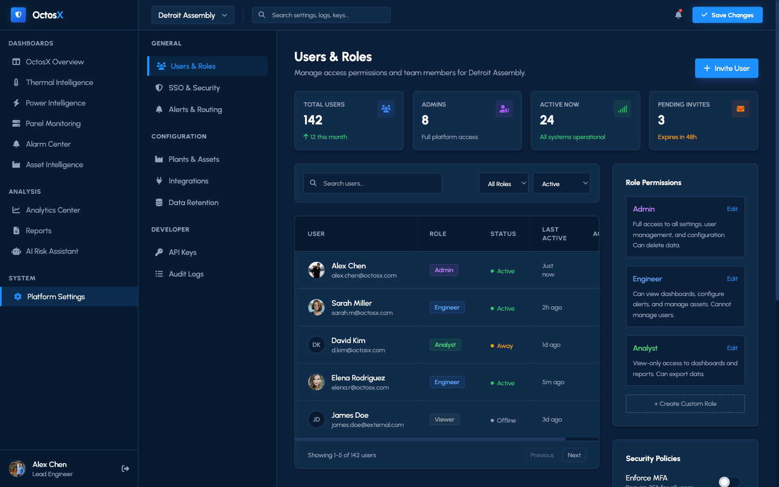The image size is (779, 487).
Task: Click the Alarm Center bell icon
Action: point(16,144)
